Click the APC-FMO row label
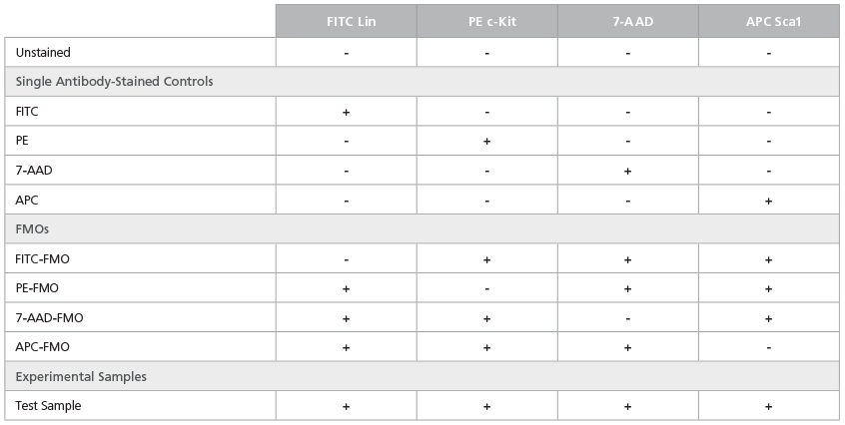 click(x=43, y=347)
